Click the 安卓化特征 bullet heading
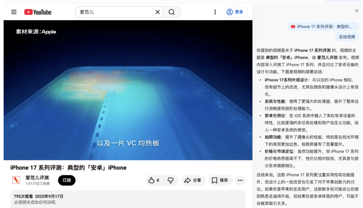The image size is (363, 208). [x=275, y=116]
